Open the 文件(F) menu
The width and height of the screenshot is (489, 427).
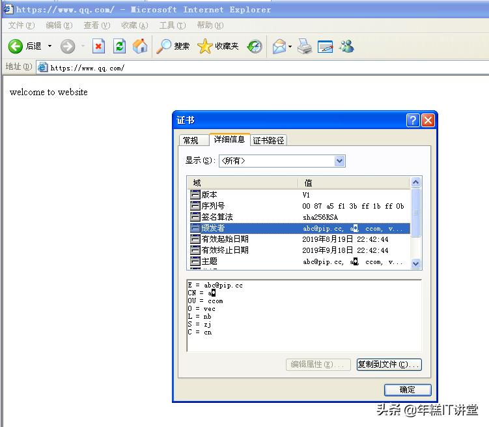tap(21, 25)
